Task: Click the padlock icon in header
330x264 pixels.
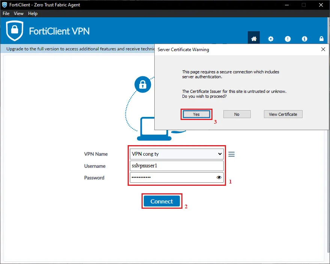Action: point(321,39)
